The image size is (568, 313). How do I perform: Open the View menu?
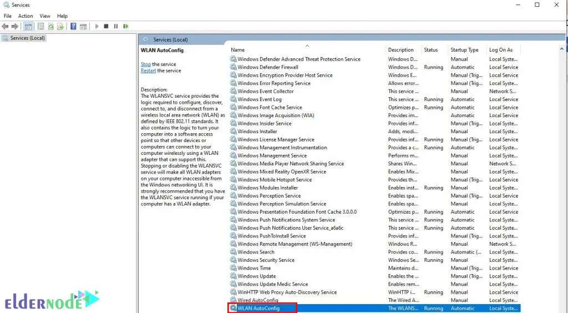click(x=45, y=16)
